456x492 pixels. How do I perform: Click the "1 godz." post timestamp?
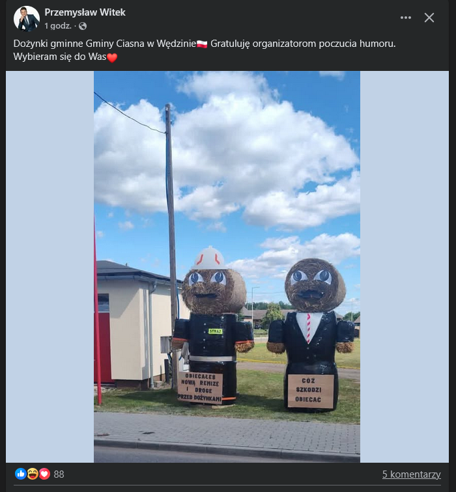[58, 26]
